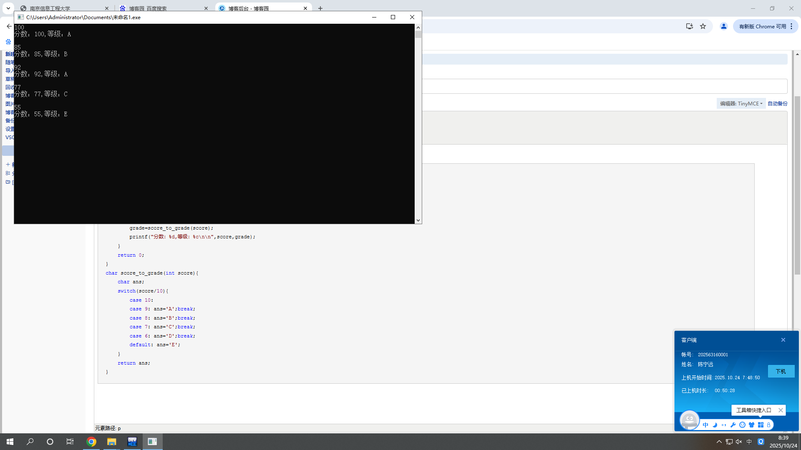Open the smiley emoji icon in IME bar
The height and width of the screenshot is (450, 801).
tap(742, 425)
